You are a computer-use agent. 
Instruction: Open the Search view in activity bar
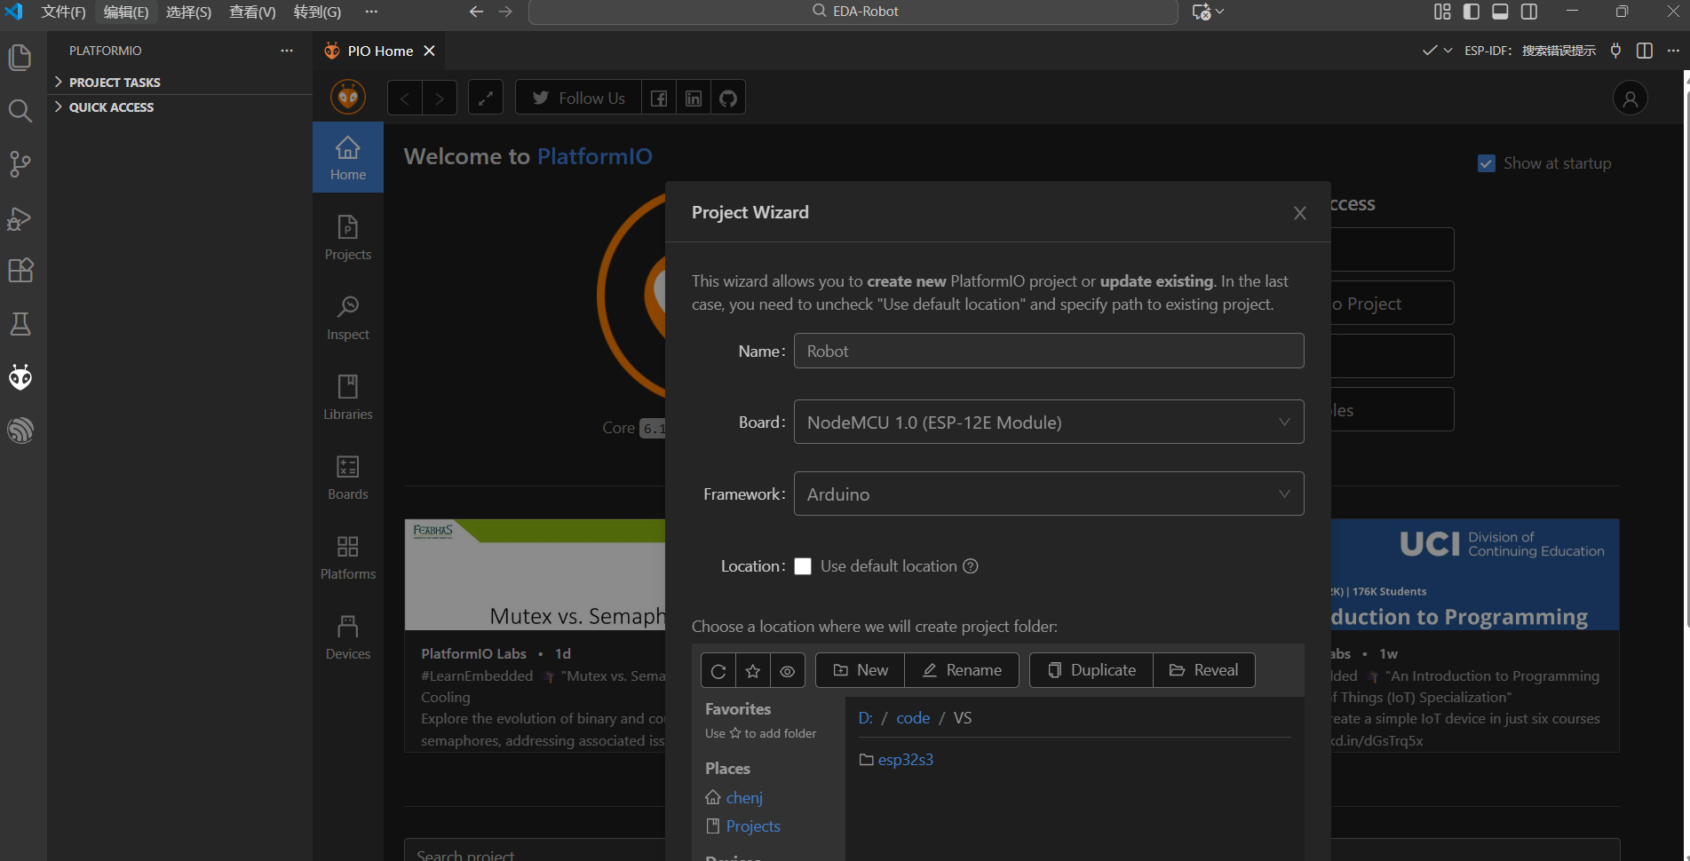click(x=20, y=111)
